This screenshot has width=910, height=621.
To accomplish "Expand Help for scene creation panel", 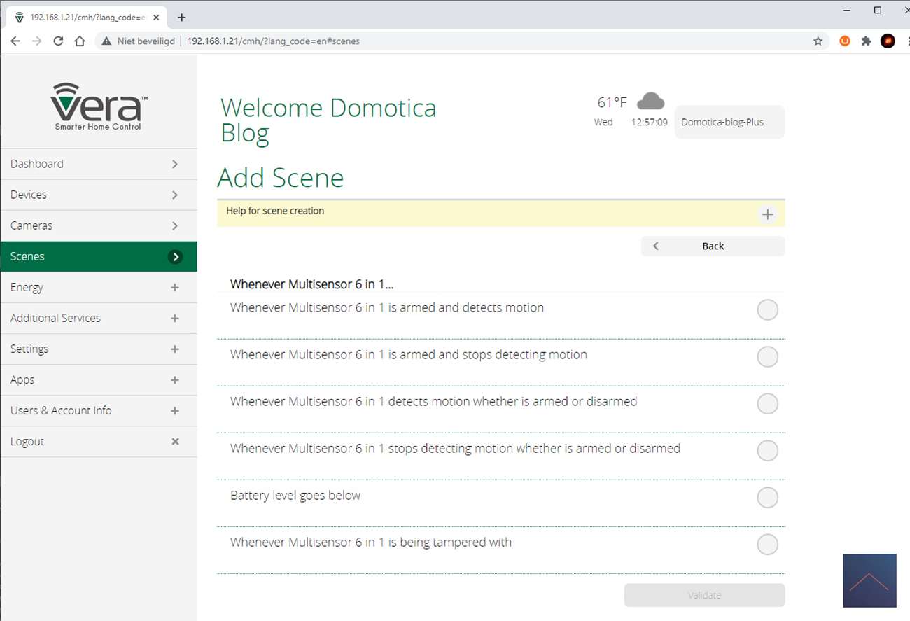I will tap(767, 214).
